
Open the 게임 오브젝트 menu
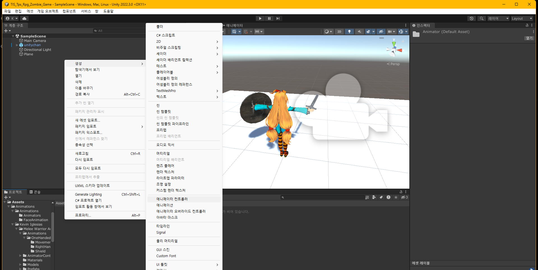pos(48,11)
